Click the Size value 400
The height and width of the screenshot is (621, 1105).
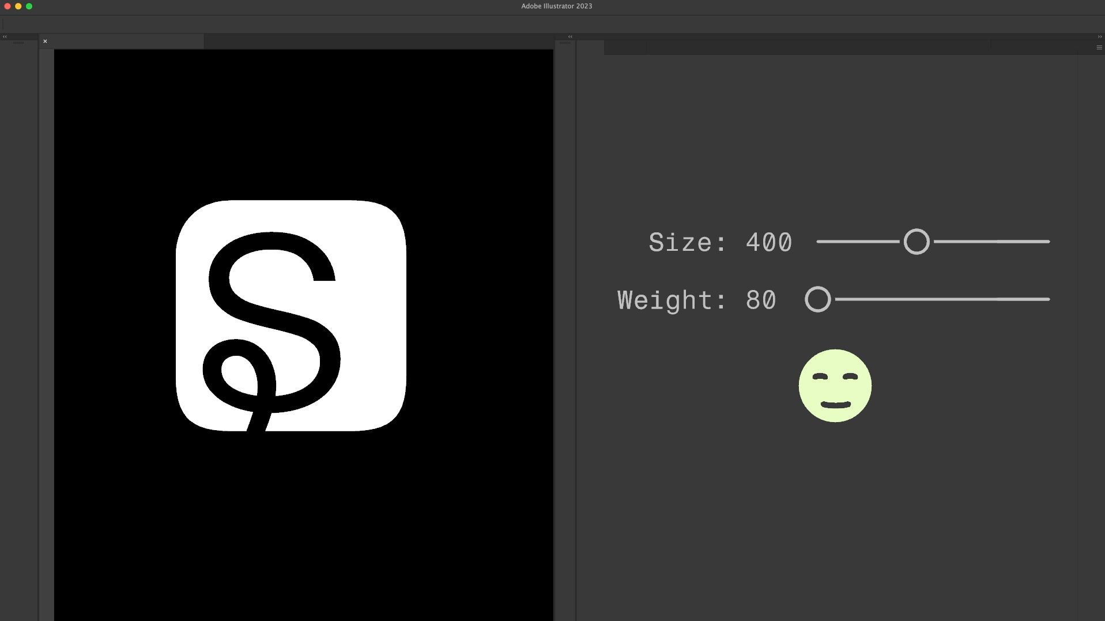click(769, 242)
